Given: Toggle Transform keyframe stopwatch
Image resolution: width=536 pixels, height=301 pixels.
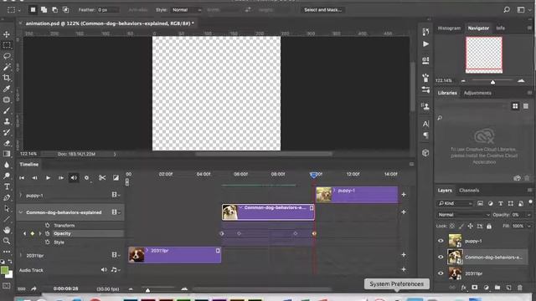Looking at the screenshot, I should coord(48,225).
